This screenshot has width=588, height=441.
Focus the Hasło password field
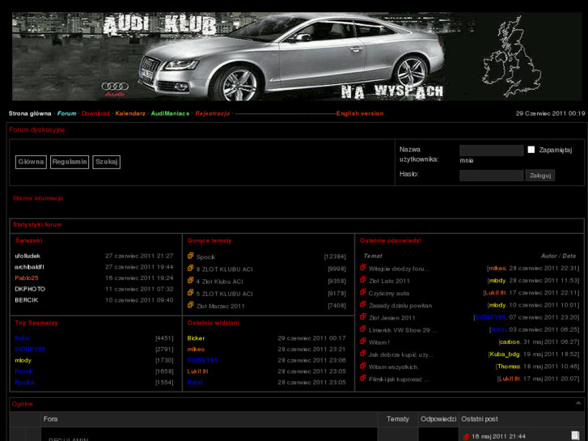(x=491, y=176)
